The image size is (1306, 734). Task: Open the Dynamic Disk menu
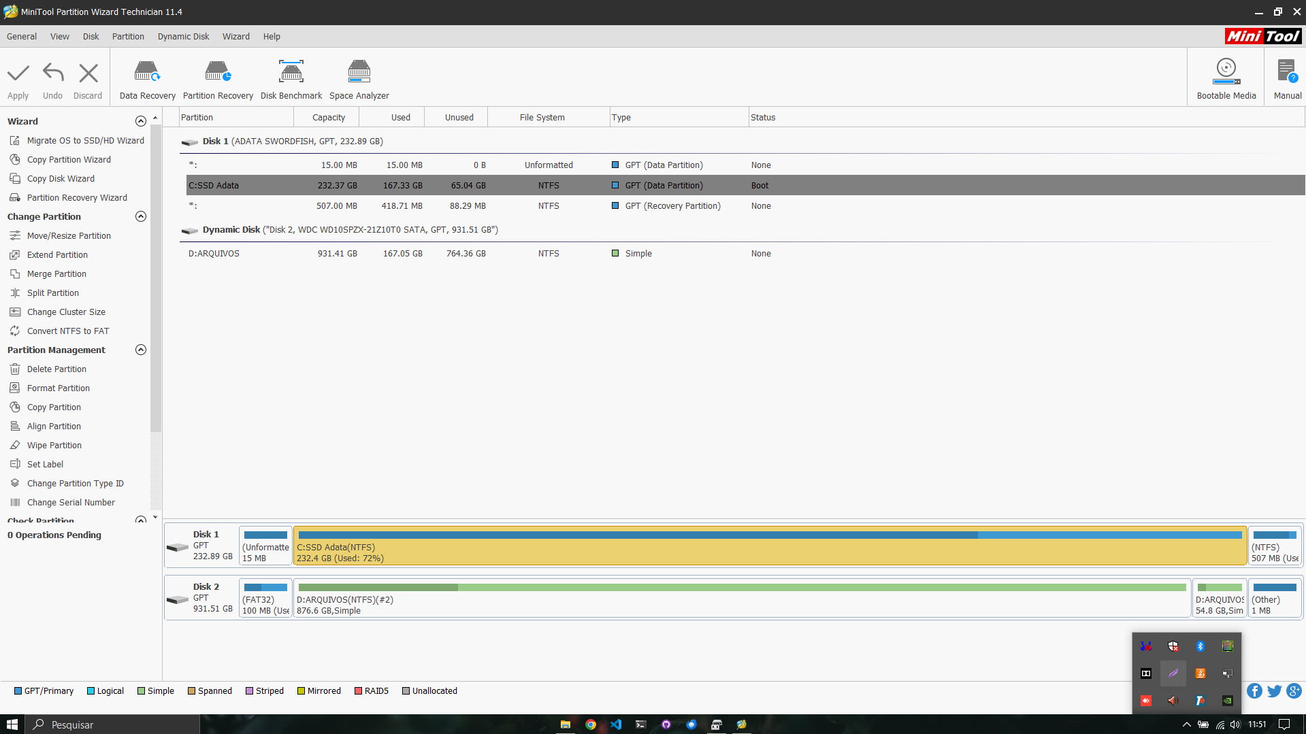click(183, 37)
